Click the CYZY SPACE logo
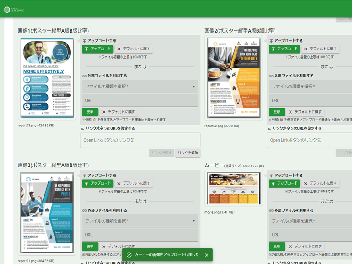 coord(14,10)
